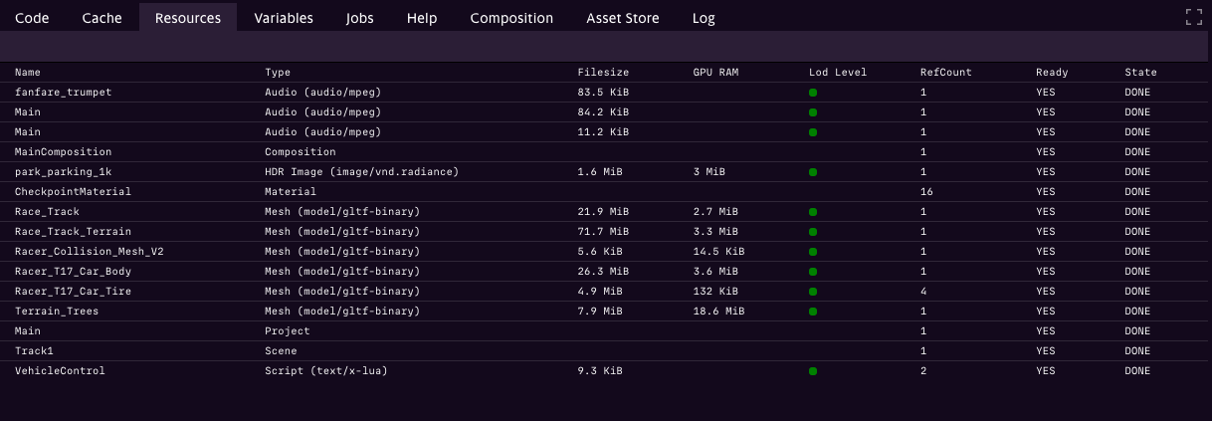The image size is (1212, 421).
Task: Click green Lod indicator for Terrain_Trees
Action: (813, 312)
